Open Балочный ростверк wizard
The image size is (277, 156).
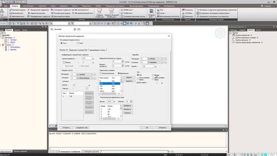[61, 16]
